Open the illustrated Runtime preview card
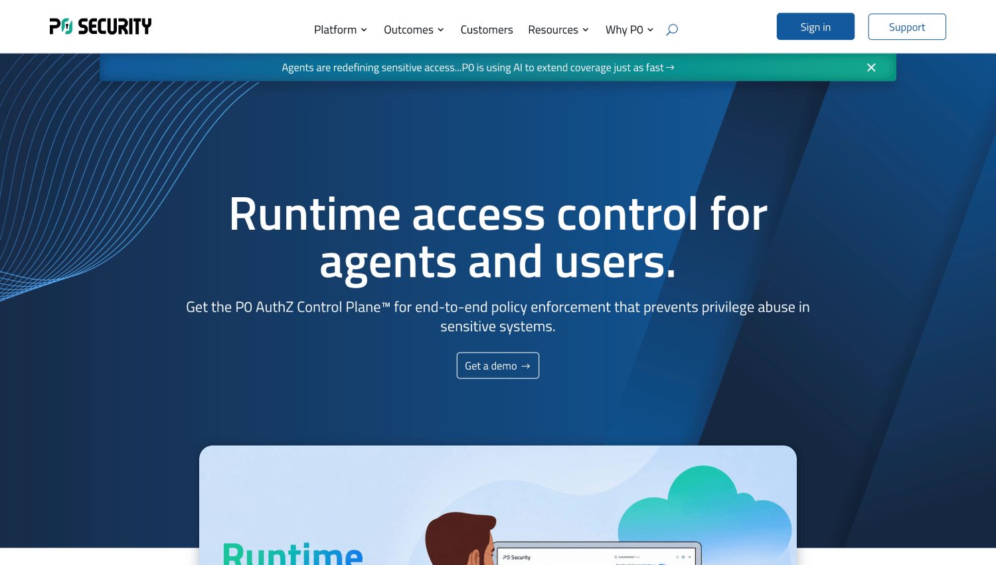The height and width of the screenshot is (565, 996). 498,505
